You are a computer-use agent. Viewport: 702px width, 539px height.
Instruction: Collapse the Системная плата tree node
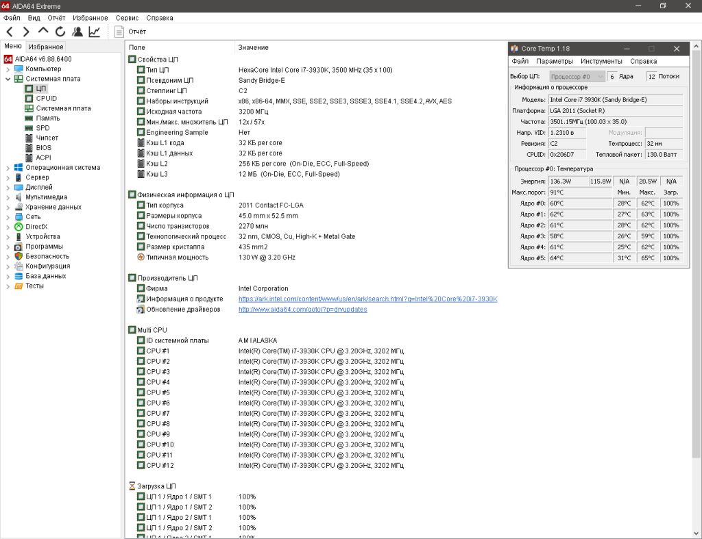(8, 79)
